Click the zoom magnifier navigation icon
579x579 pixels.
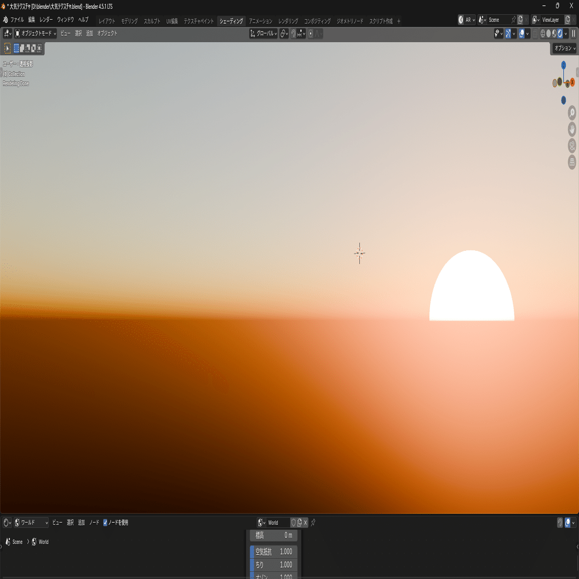pos(572,113)
